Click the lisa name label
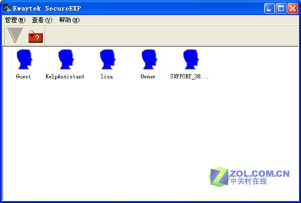The image size is (301, 203). click(107, 77)
